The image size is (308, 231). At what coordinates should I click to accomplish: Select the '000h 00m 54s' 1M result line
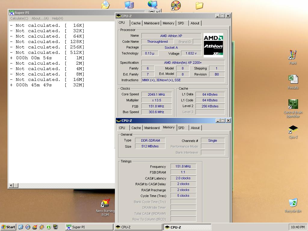pos(47,58)
